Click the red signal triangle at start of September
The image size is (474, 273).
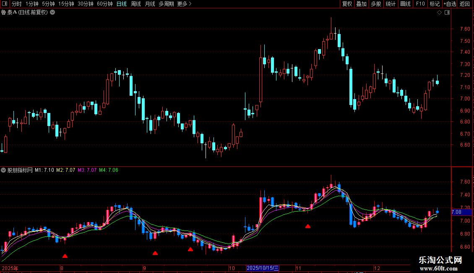(155, 253)
